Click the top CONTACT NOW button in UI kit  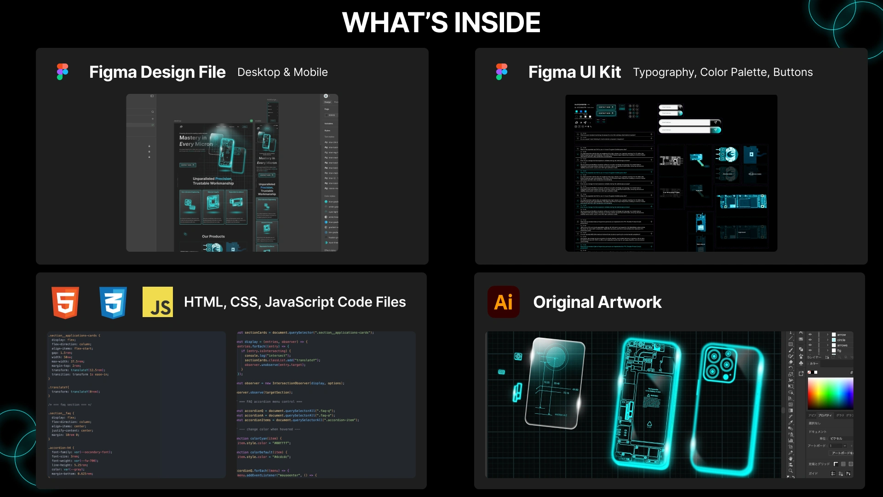606,107
